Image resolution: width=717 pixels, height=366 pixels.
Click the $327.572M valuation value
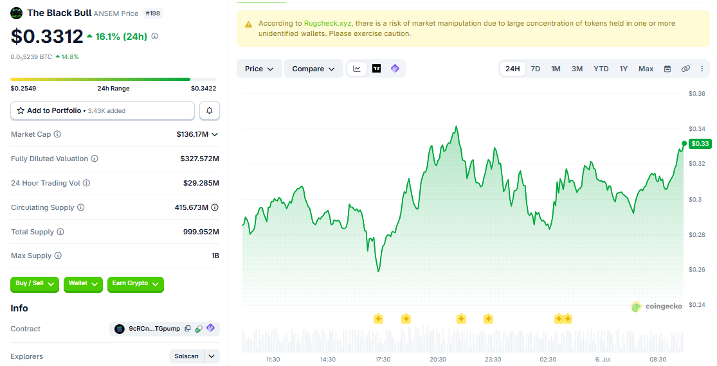pyautogui.click(x=199, y=159)
